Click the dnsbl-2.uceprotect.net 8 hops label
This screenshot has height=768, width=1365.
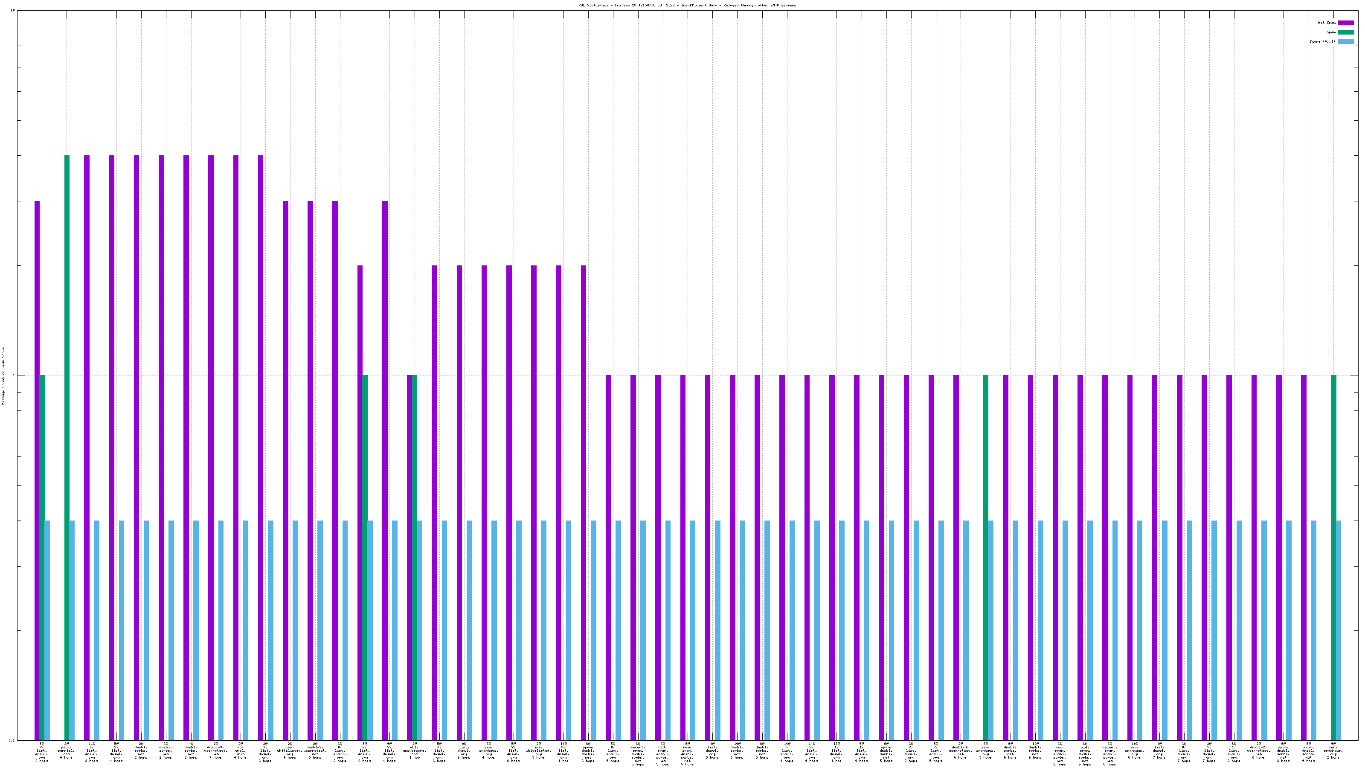(1258, 751)
